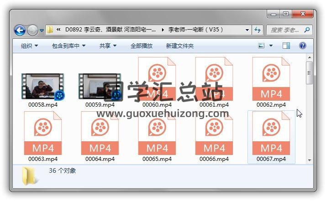Open the 包含到库中 menu
This screenshot has width=326, height=201.
68,46
